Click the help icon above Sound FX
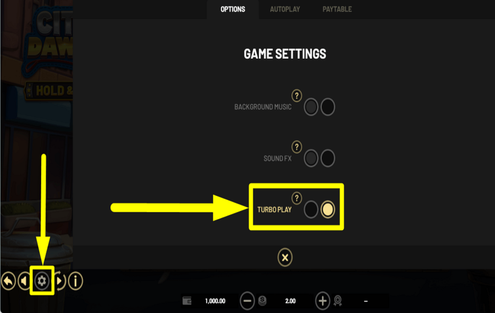 point(296,147)
